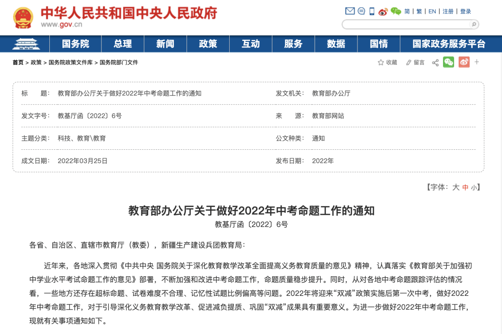This screenshot has width=502, height=334.
Task: Click the national emblem logo
Action: click(x=23, y=18)
